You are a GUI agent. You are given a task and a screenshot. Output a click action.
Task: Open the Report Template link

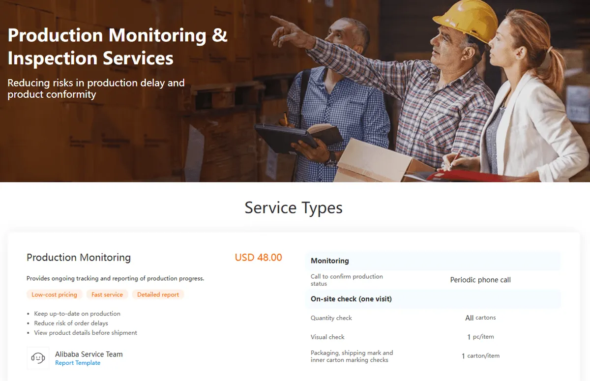78,363
